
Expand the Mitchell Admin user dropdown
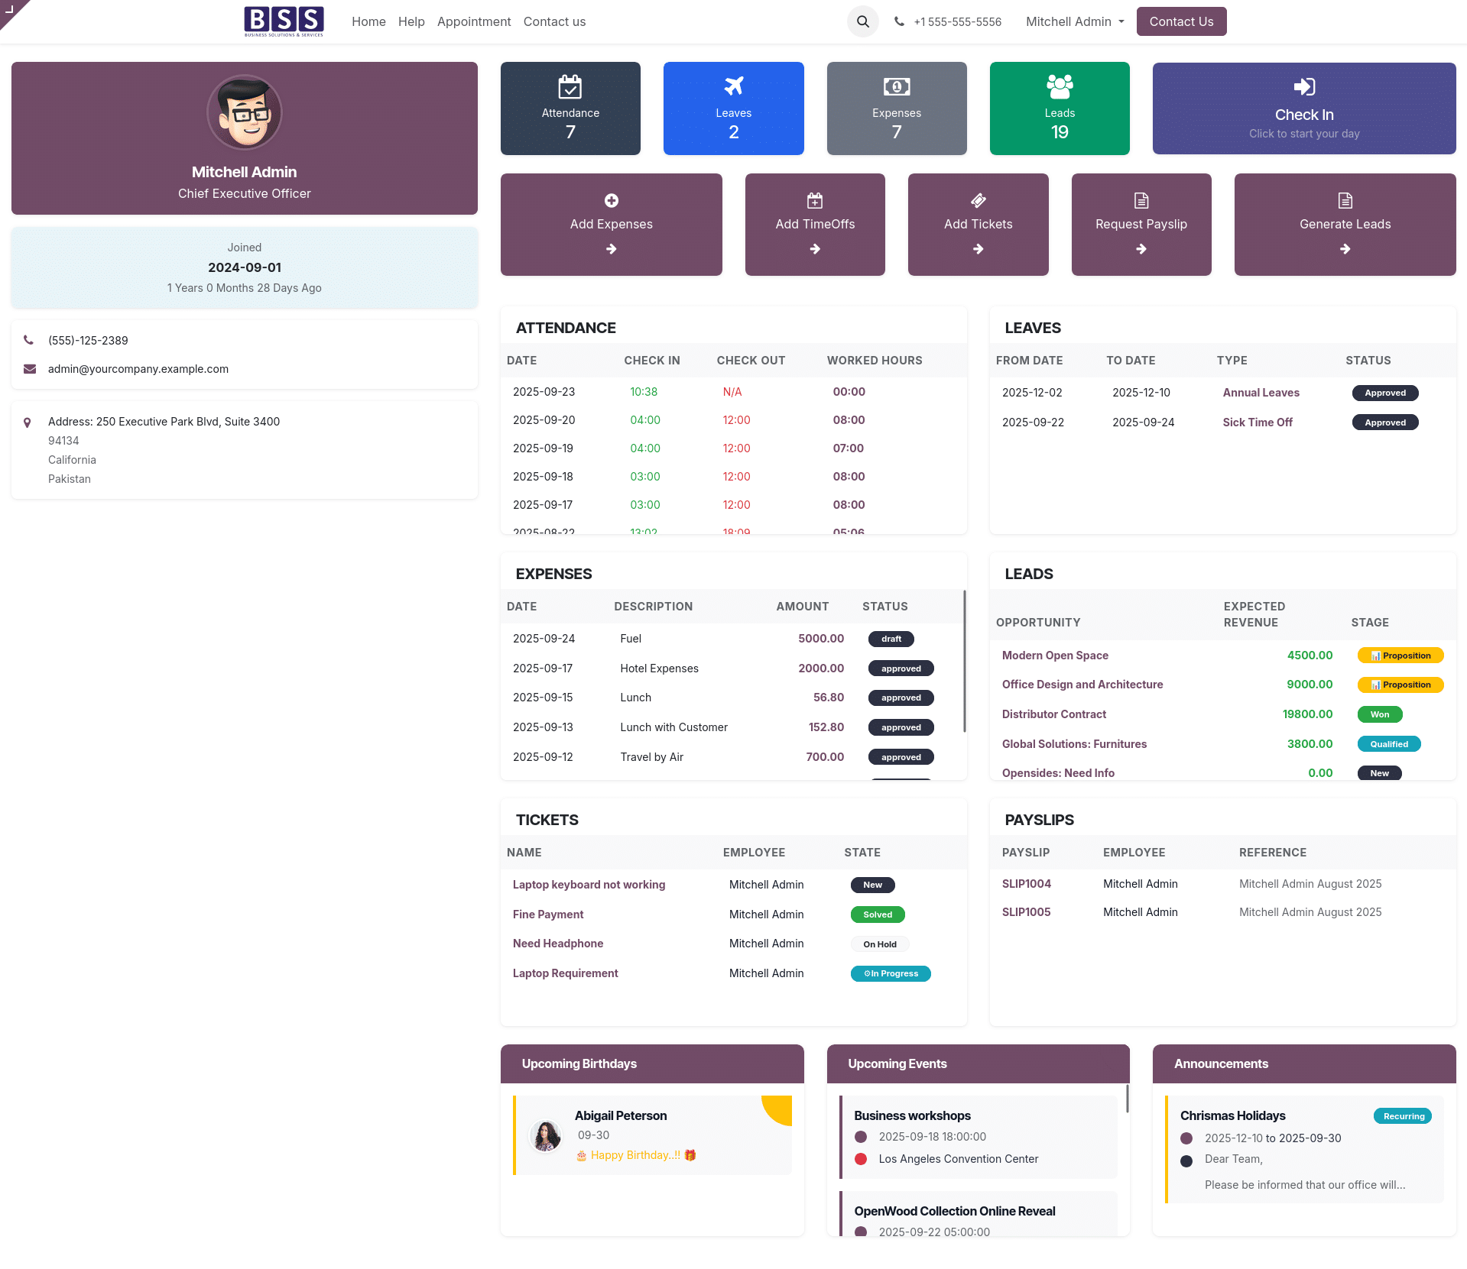1075,21
